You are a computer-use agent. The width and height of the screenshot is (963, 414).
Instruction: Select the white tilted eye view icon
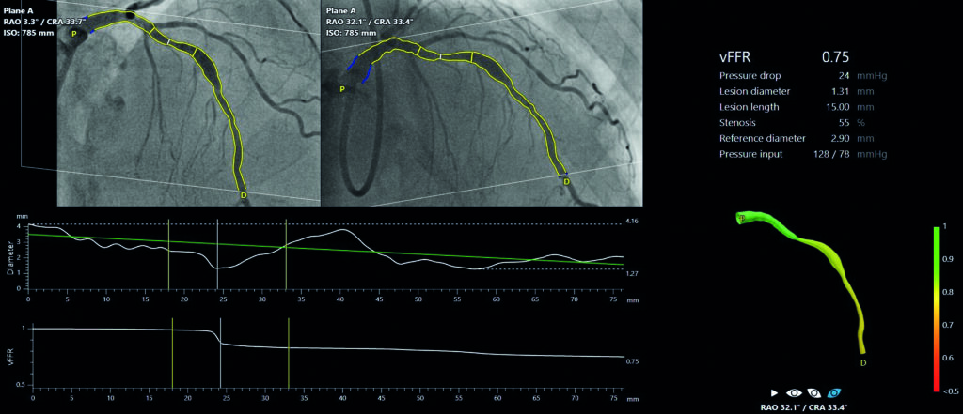click(x=814, y=391)
